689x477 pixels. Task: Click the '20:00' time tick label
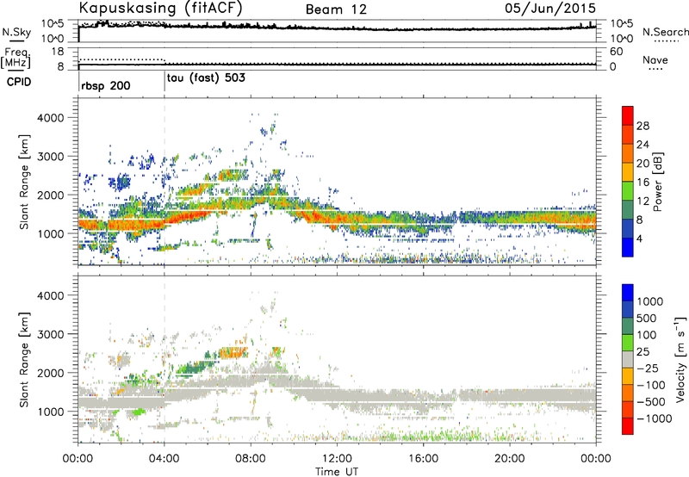(509, 459)
